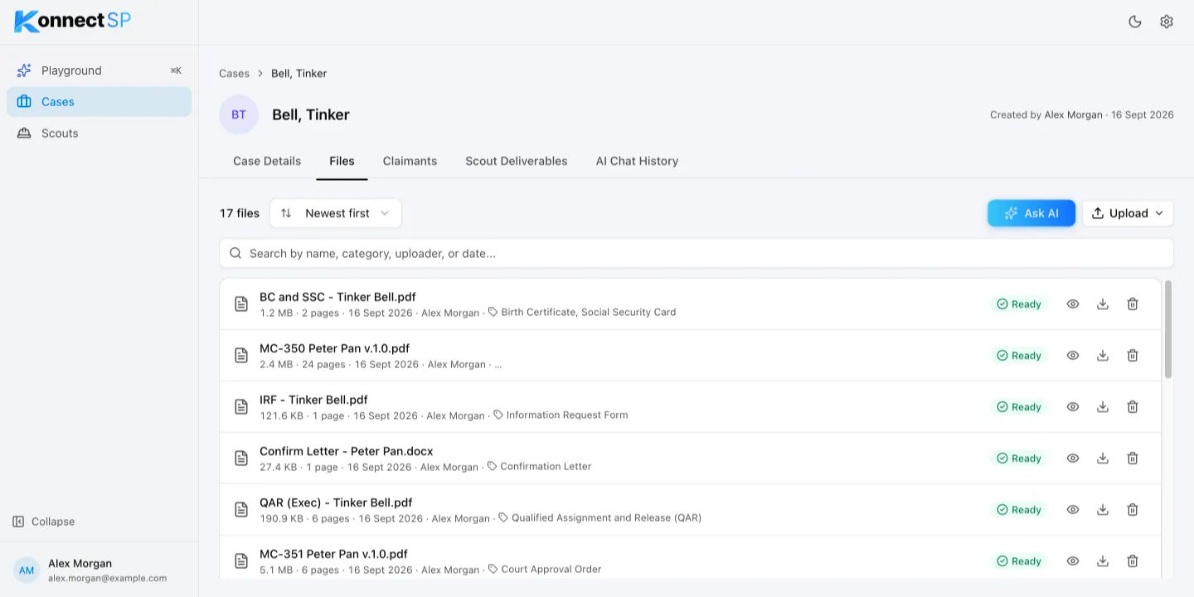Open Newest first sort dropdown
The width and height of the screenshot is (1194, 597).
coord(336,213)
